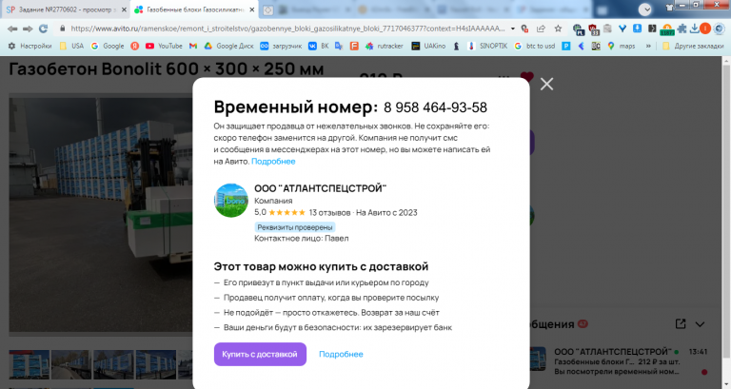This screenshot has width=731, height=389.
Task: Open the Другие закладки folder
Action: [693, 46]
